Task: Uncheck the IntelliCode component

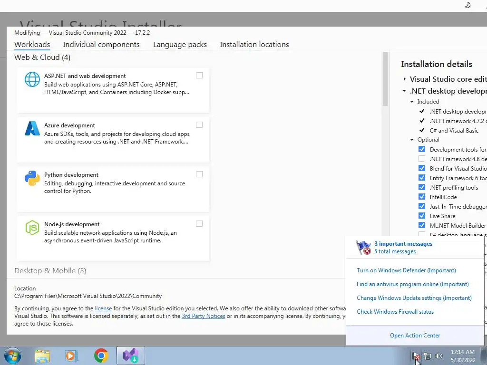Action: (x=422, y=197)
